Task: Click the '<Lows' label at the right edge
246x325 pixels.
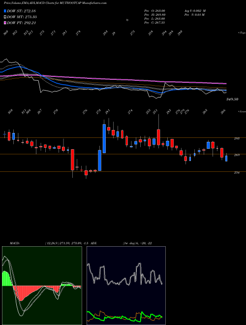Action: click(x=242, y=111)
